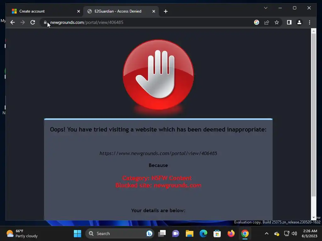Maximize the Chrome window
Viewport: 322px width, 241px height.
pos(294,8)
